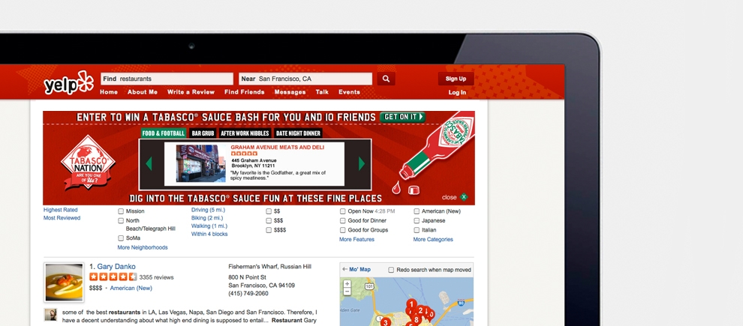Check the Japanese category filter
Screen dimensions: 743x326
click(417, 220)
